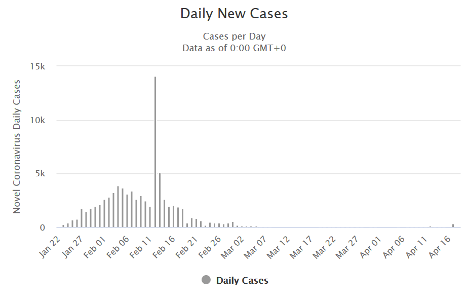Click the Cases per Day subtitle
The height and width of the screenshot is (304, 468).
click(234, 36)
